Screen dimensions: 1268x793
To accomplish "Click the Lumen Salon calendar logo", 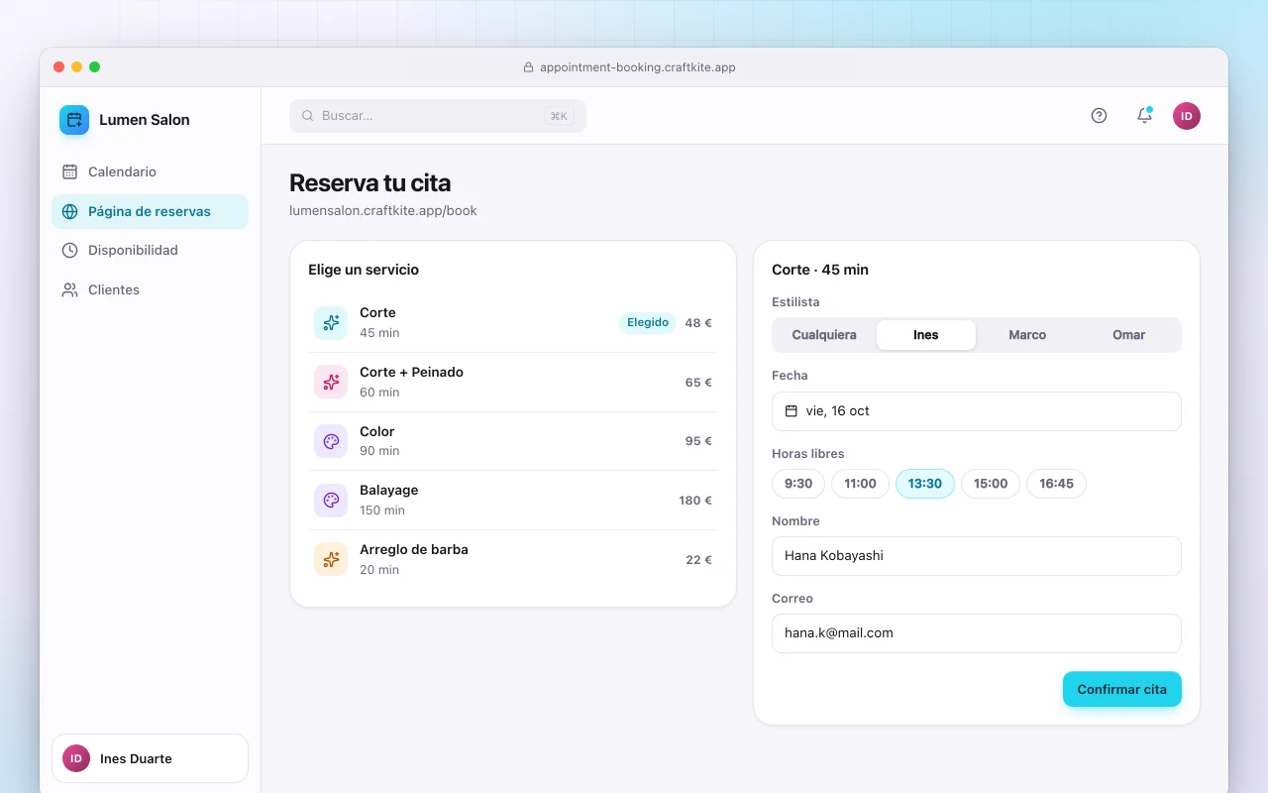I will click(x=74, y=120).
